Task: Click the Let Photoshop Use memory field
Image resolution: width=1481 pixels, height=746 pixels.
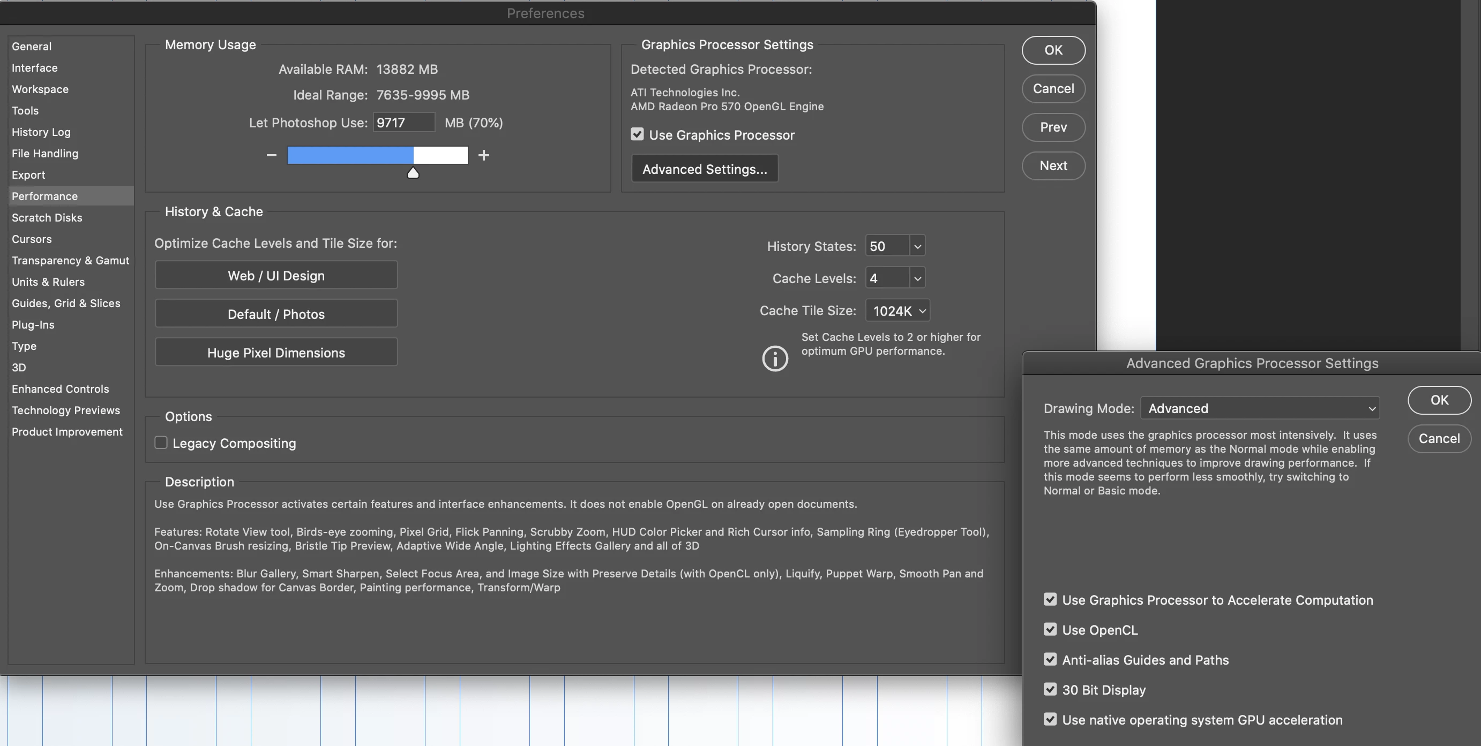Action: click(403, 123)
